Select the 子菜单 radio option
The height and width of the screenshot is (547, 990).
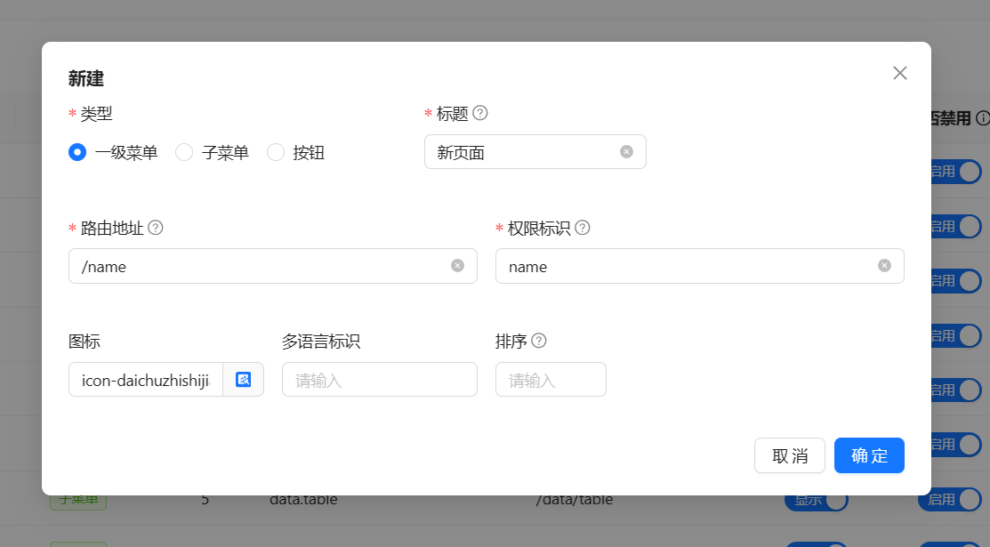pyautogui.click(x=184, y=152)
